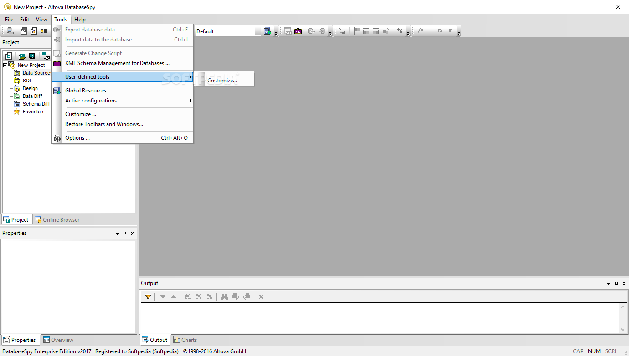The height and width of the screenshot is (356, 629).
Task: Click the Output pane scrollbar down arrow
Action: click(623, 329)
